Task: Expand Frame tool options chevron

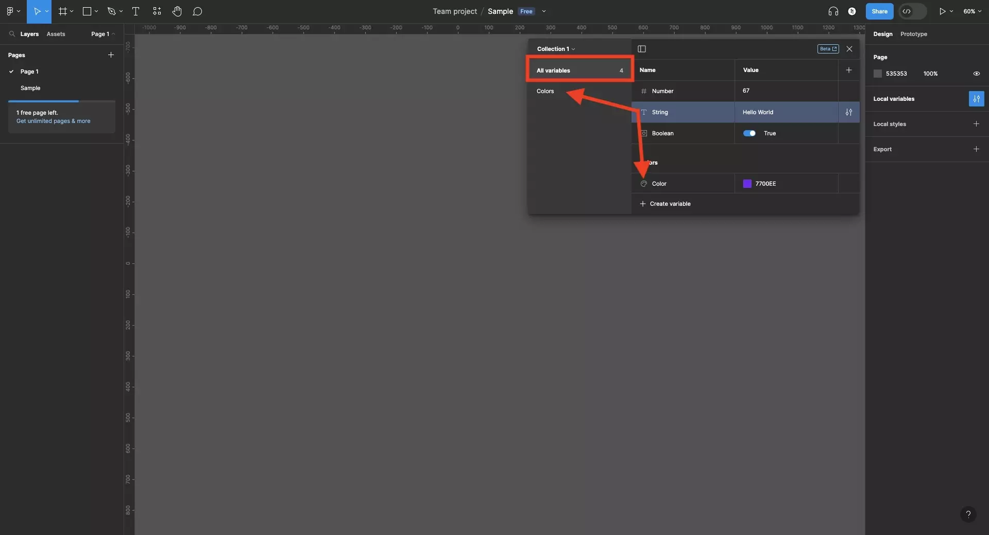Action: (72, 11)
